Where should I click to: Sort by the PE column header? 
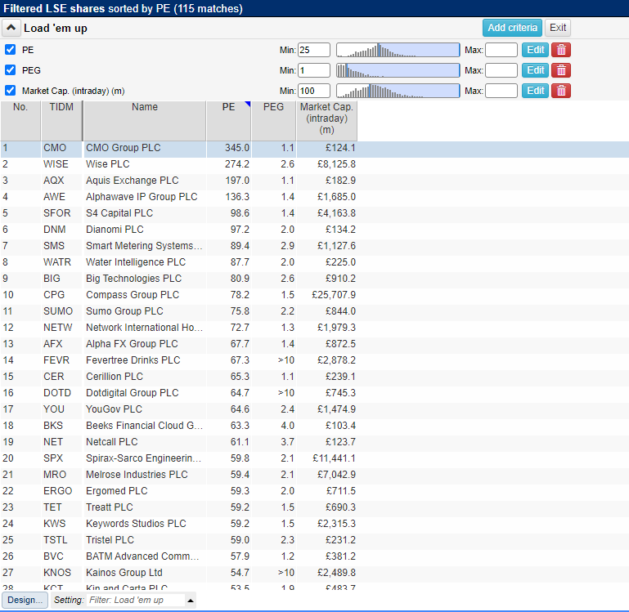point(229,121)
